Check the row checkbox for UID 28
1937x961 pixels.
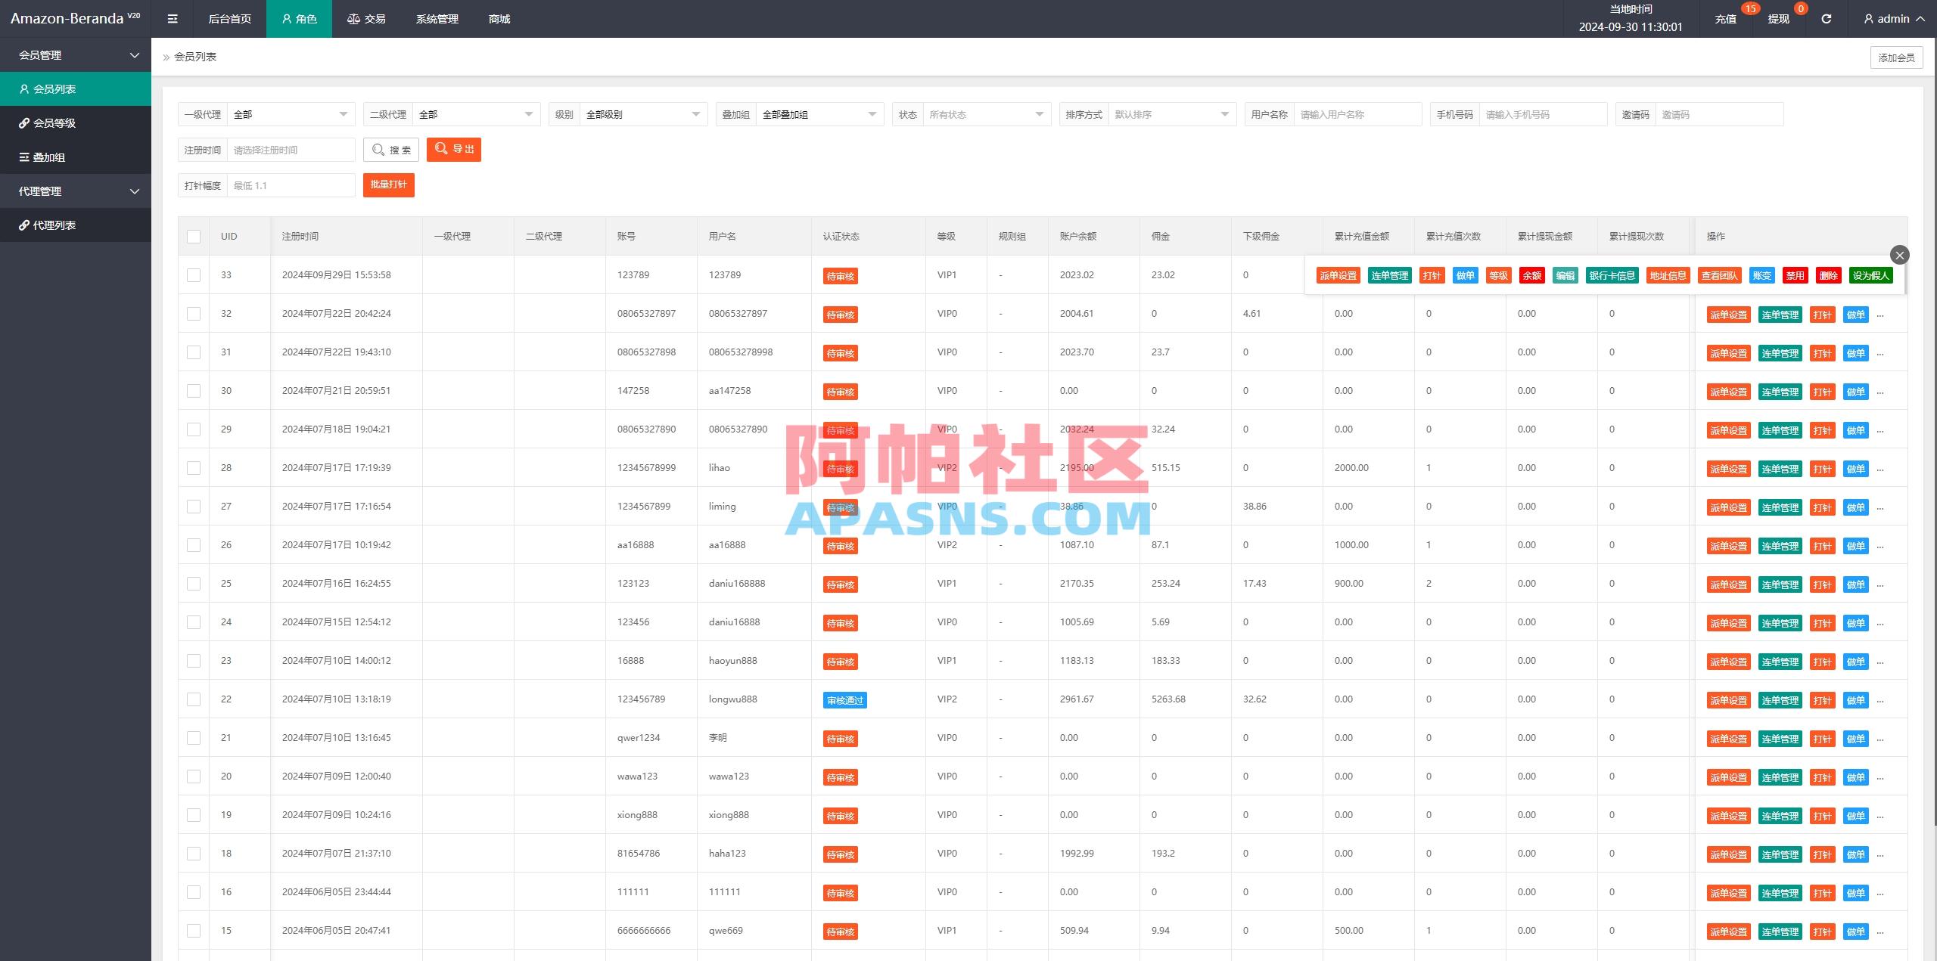pyautogui.click(x=194, y=468)
